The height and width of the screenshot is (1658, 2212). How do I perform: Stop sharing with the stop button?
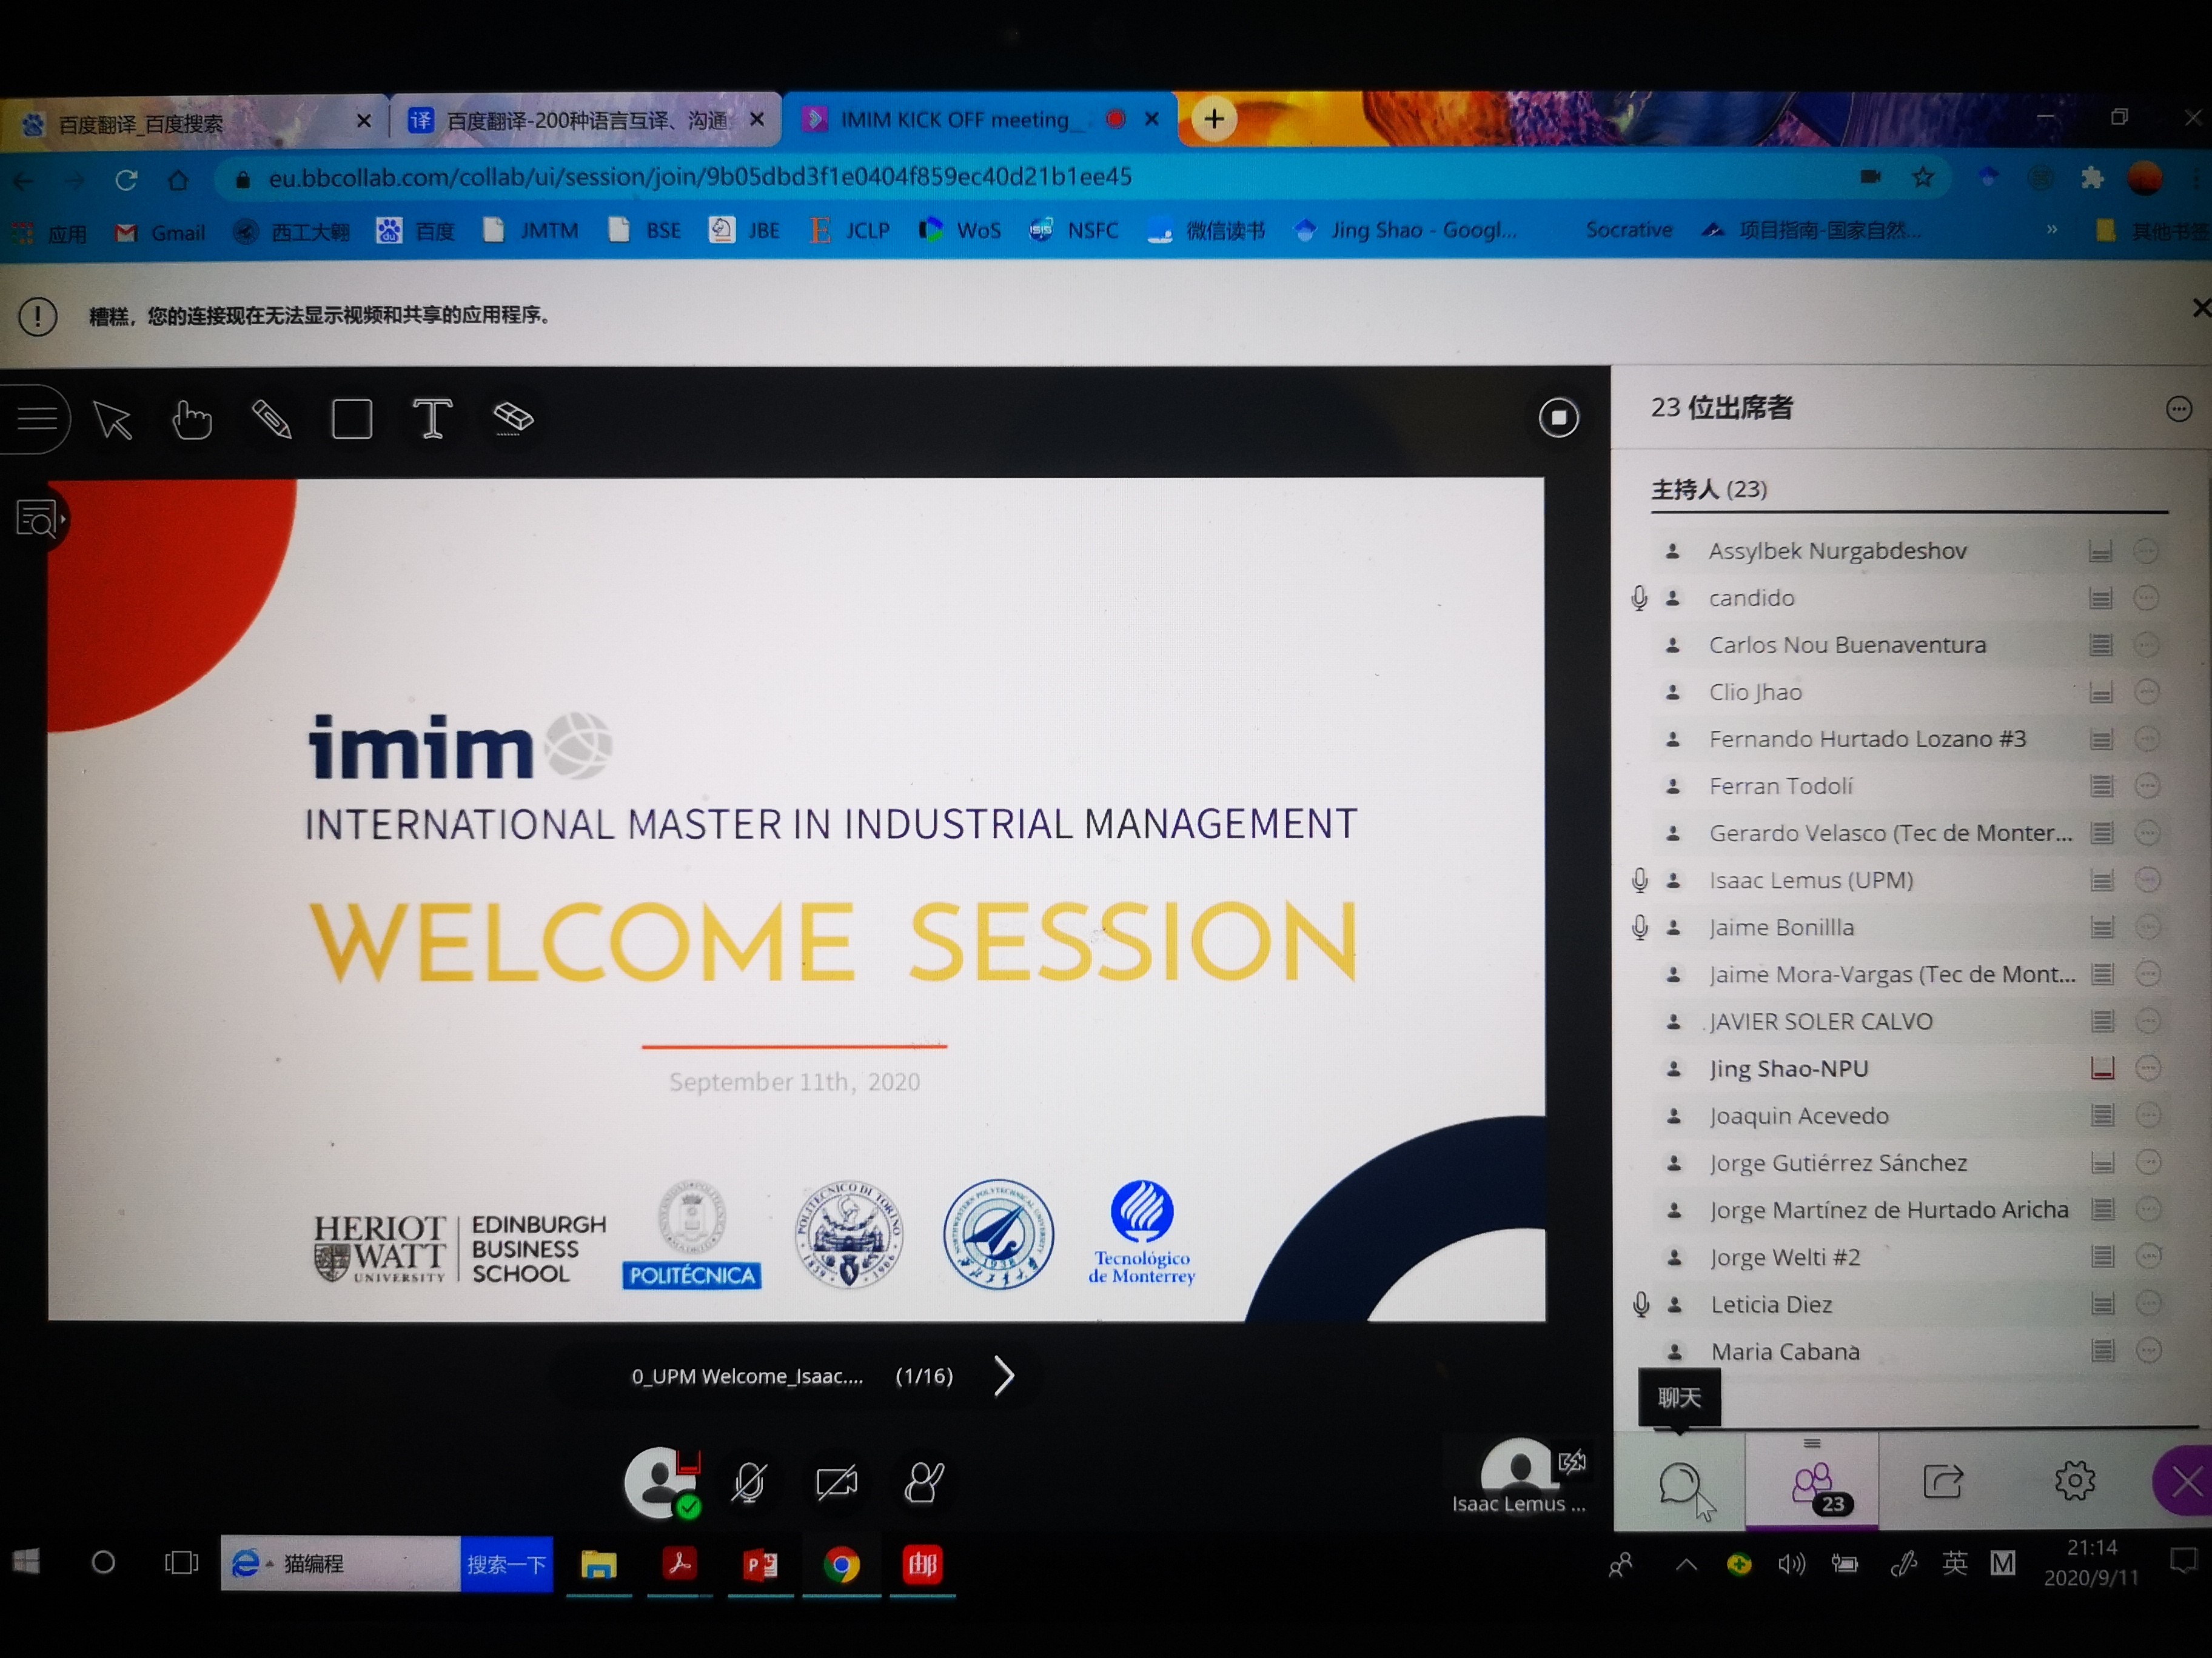pos(1558,418)
